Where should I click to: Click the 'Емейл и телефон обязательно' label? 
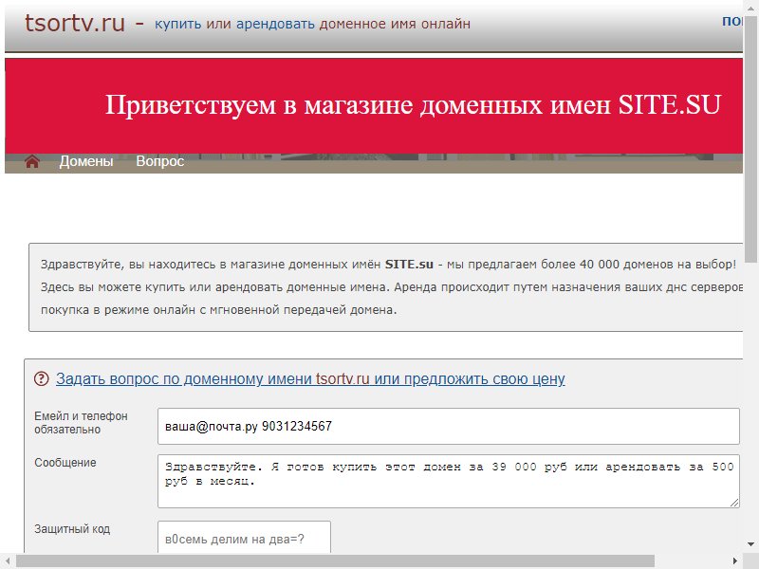[81, 423]
